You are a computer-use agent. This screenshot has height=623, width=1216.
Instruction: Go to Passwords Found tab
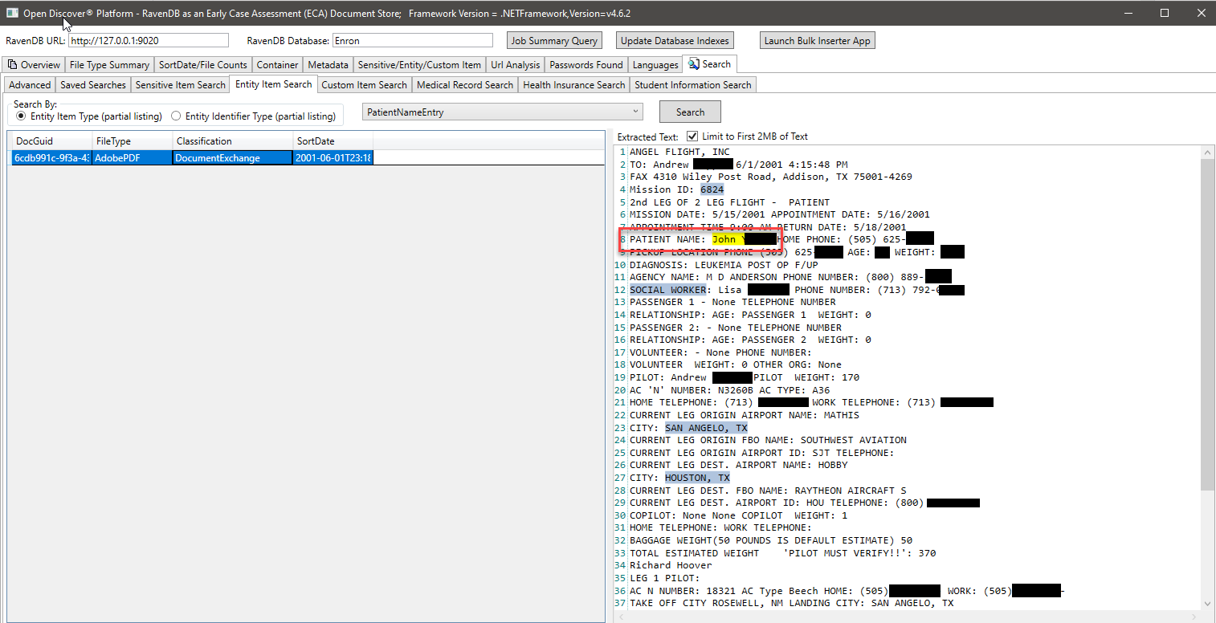pyautogui.click(x=586, y=65)
